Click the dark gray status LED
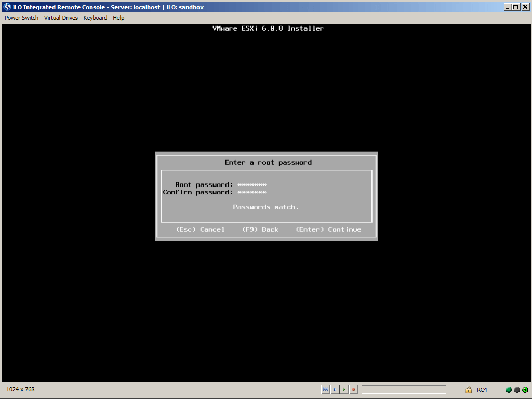This screenshot has height=399, width=532. tap(517, 390)
